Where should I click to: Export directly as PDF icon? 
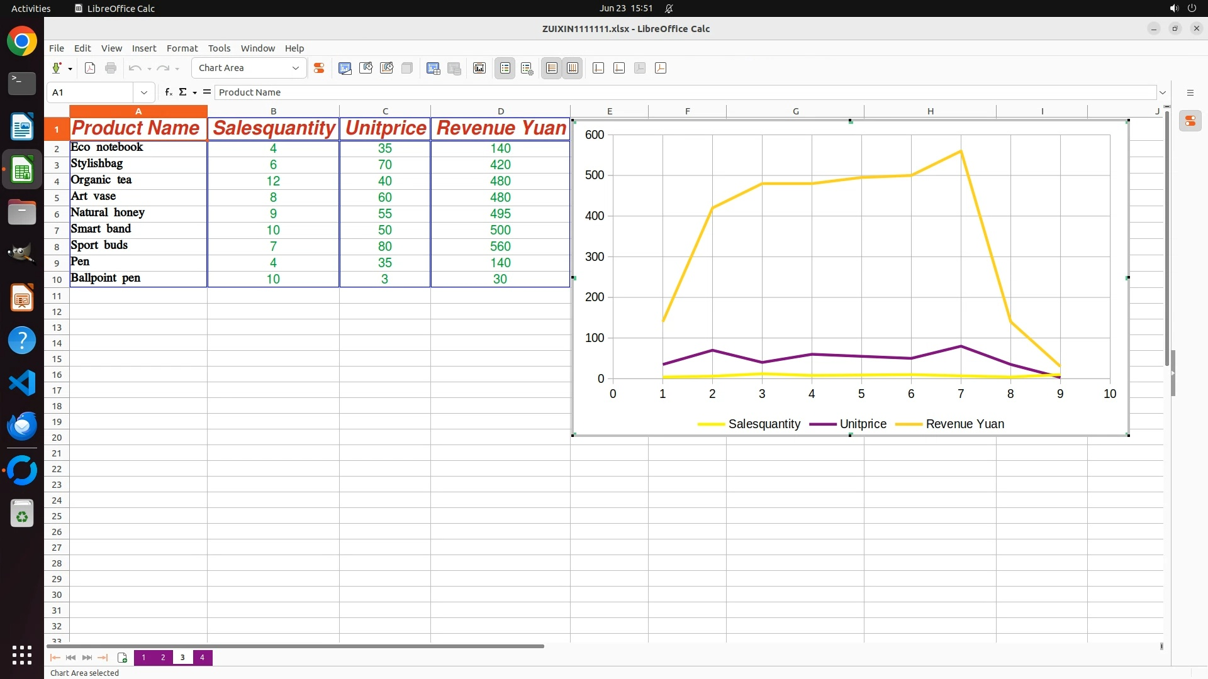[90, 68]
